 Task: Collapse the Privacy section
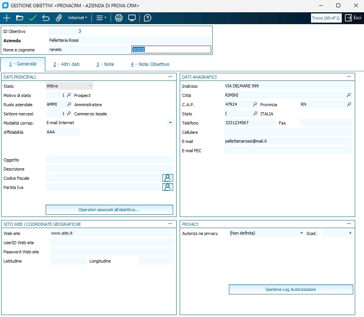click(x=349, y=224)
